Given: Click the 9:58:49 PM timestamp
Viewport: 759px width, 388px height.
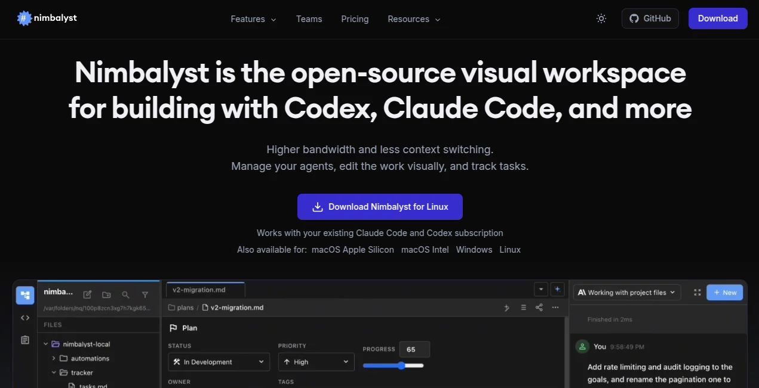Looking at the screenshot, I should [x=627, y=347].
